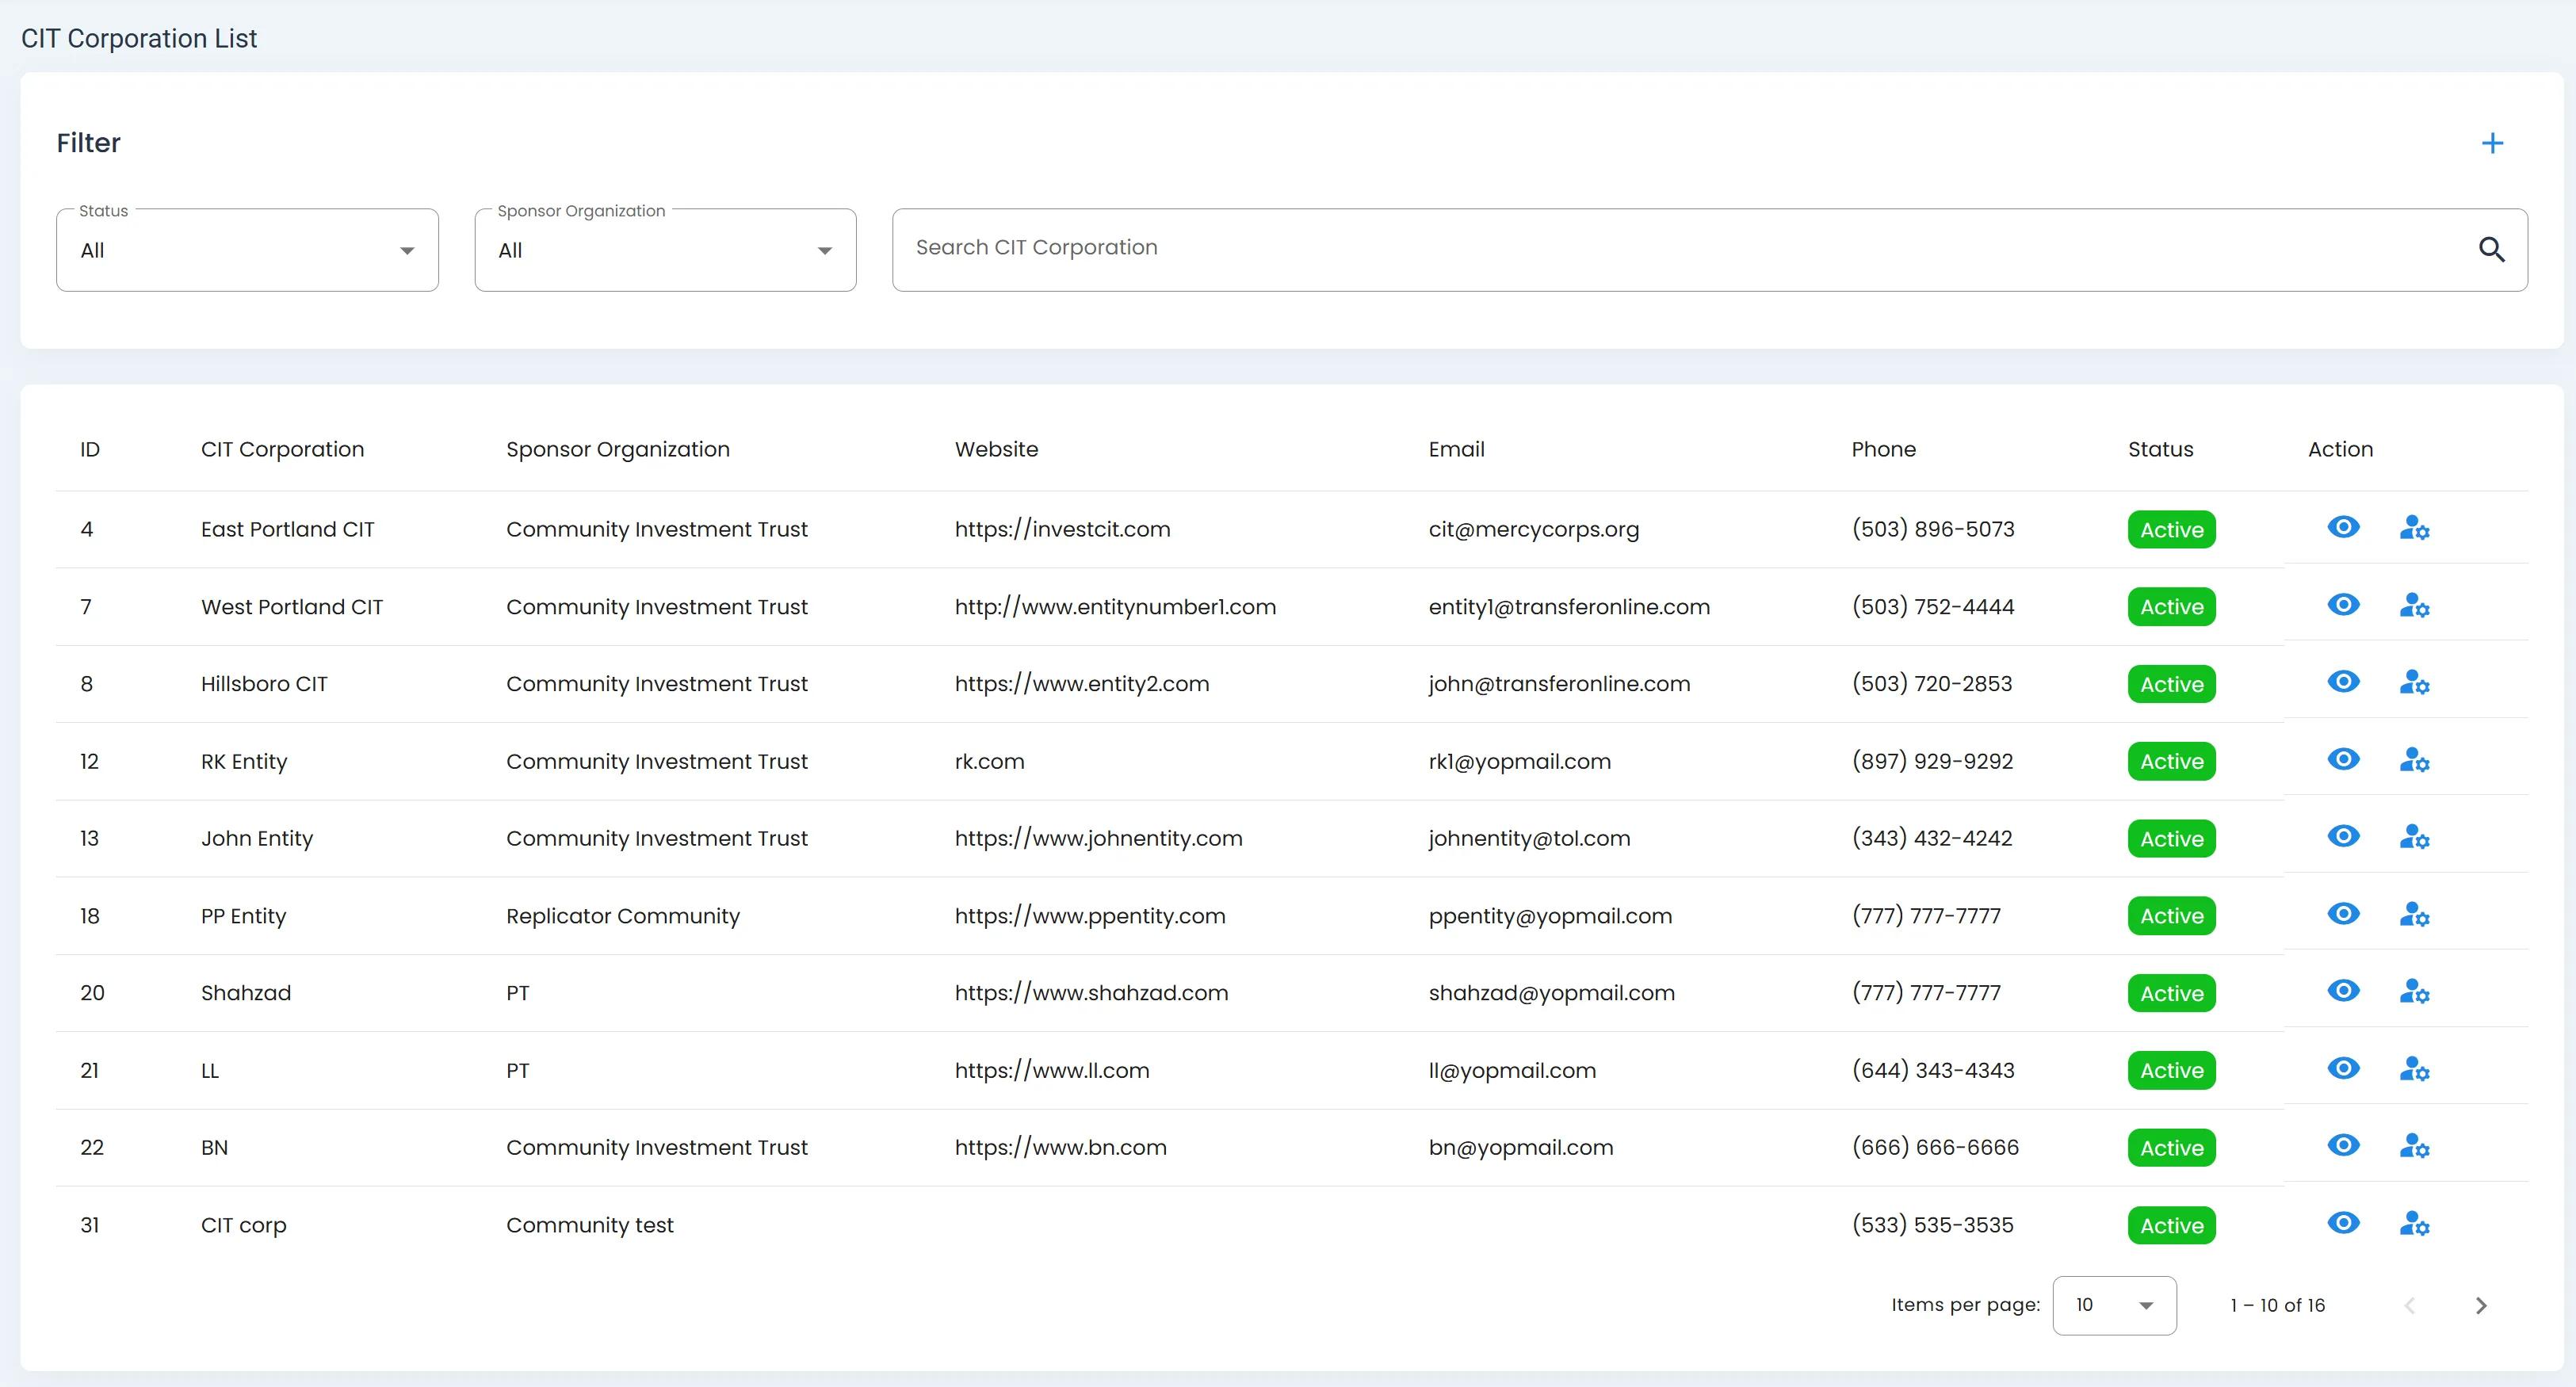This screenshot has width=2576, height=1387.
Task: View Shahzad corporation with eye icon
Action: [2343, 991]
